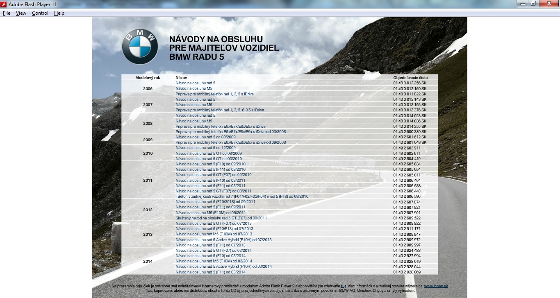The width and height of the screenshot is (560, 298).
Task: Minimize the Flash Player window
Action: tap(522, 4)
